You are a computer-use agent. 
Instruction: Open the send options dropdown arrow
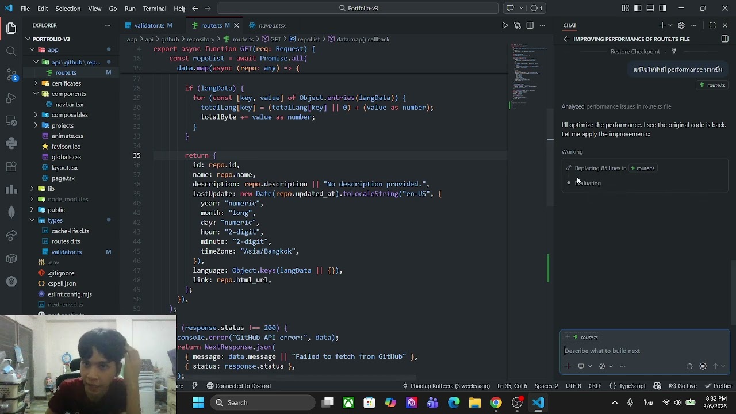723,366
